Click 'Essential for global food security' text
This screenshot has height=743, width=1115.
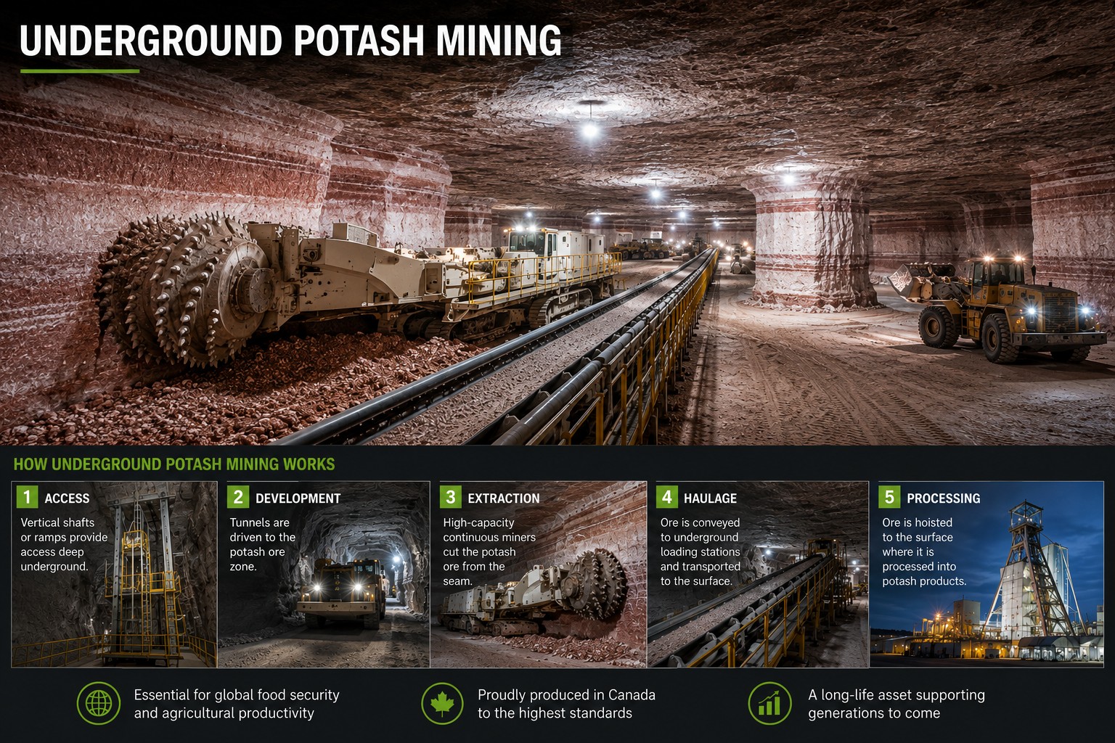point(237,704)
